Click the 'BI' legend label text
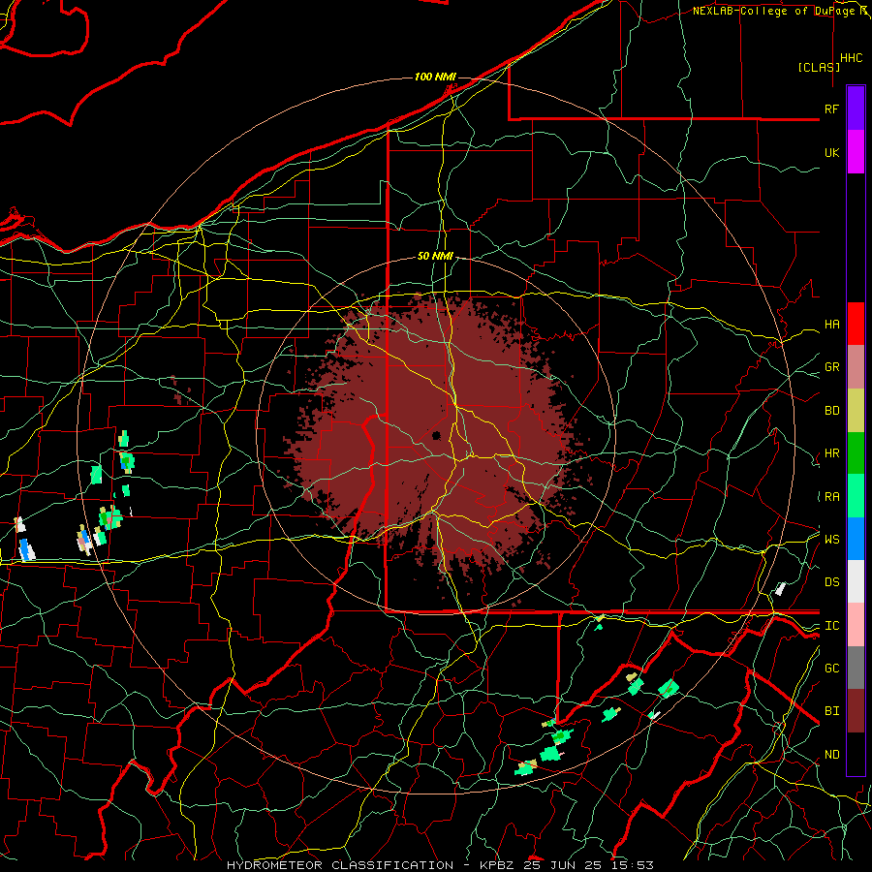The image size is (872, 872). [831, 711]
